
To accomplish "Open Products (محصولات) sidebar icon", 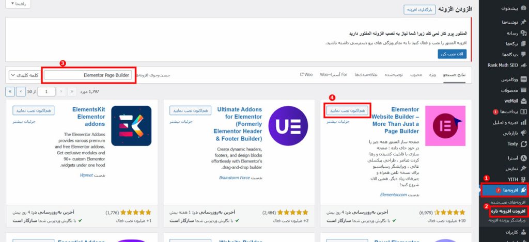I will point(523,90).
